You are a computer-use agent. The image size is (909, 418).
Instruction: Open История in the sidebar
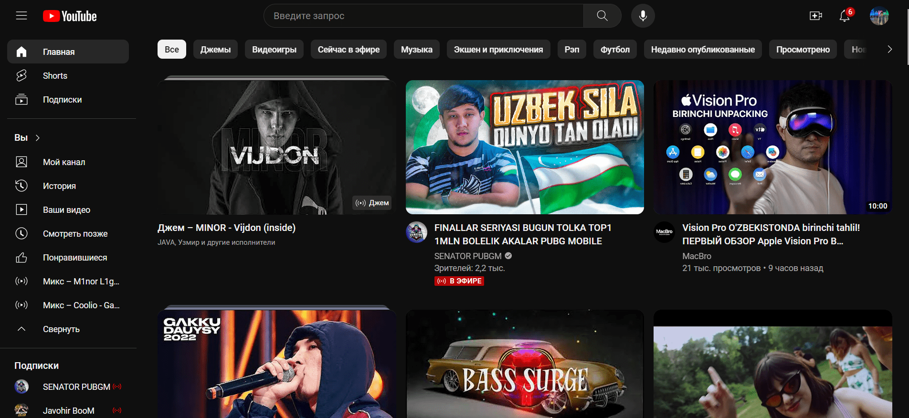click(x=68, y=186)
